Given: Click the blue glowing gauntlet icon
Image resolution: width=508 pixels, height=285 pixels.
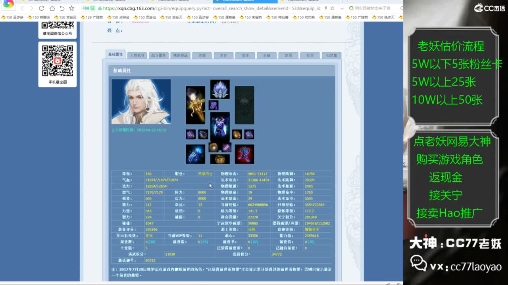Looking at the screenshot, I should point(195,154).
